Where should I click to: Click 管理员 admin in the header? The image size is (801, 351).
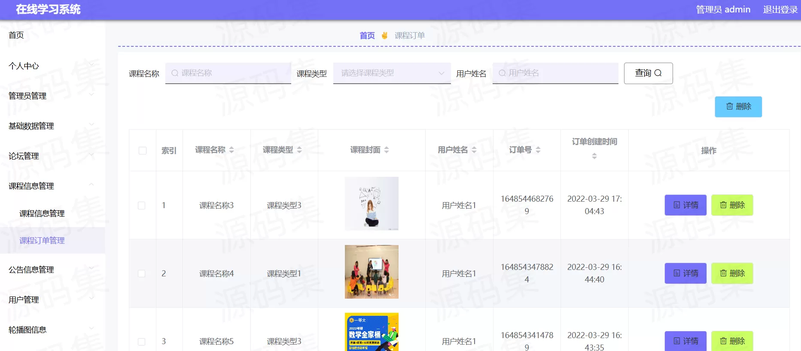click(723, 9)
